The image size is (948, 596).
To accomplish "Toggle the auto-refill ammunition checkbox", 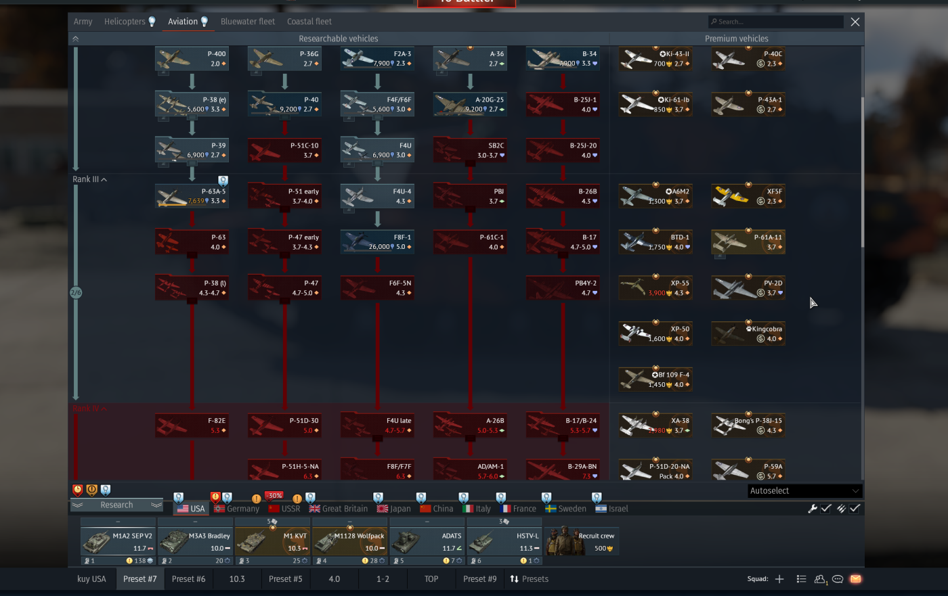I will [x=855, y=509].
